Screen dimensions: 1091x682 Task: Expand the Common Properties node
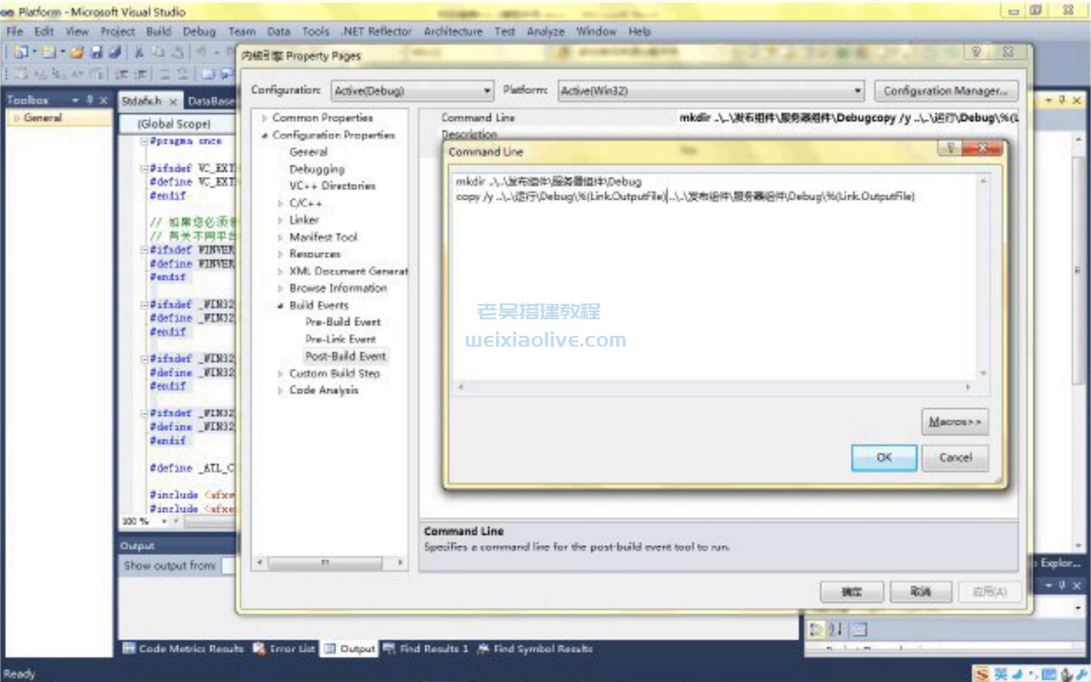(263, 118)
